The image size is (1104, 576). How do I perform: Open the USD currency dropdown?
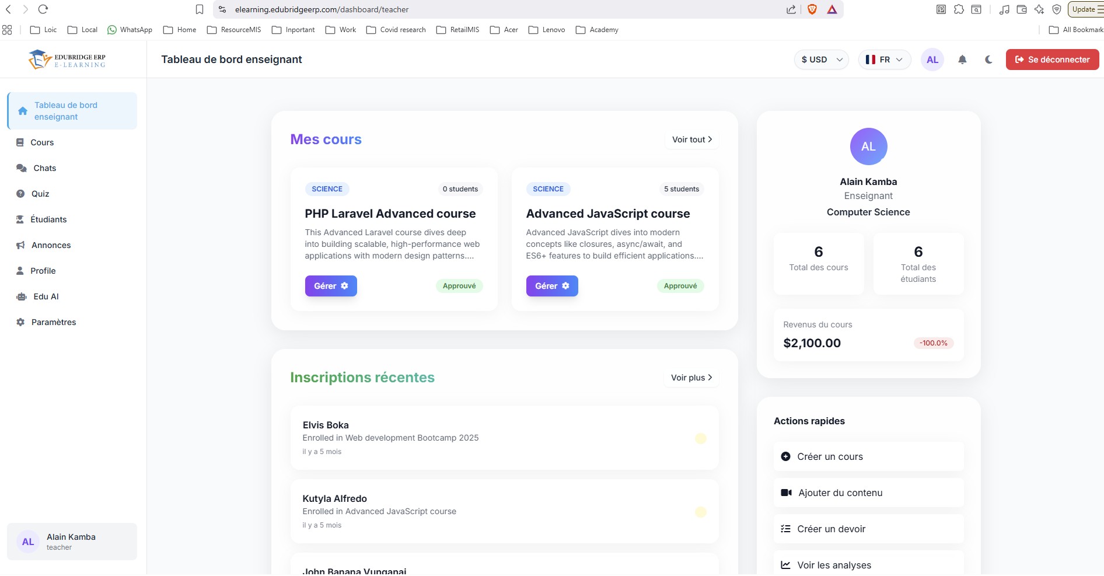[821, 60]
